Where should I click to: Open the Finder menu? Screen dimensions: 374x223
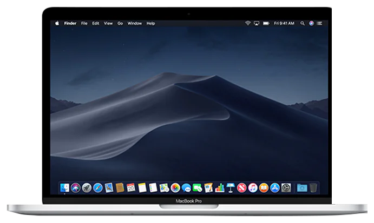70,23
